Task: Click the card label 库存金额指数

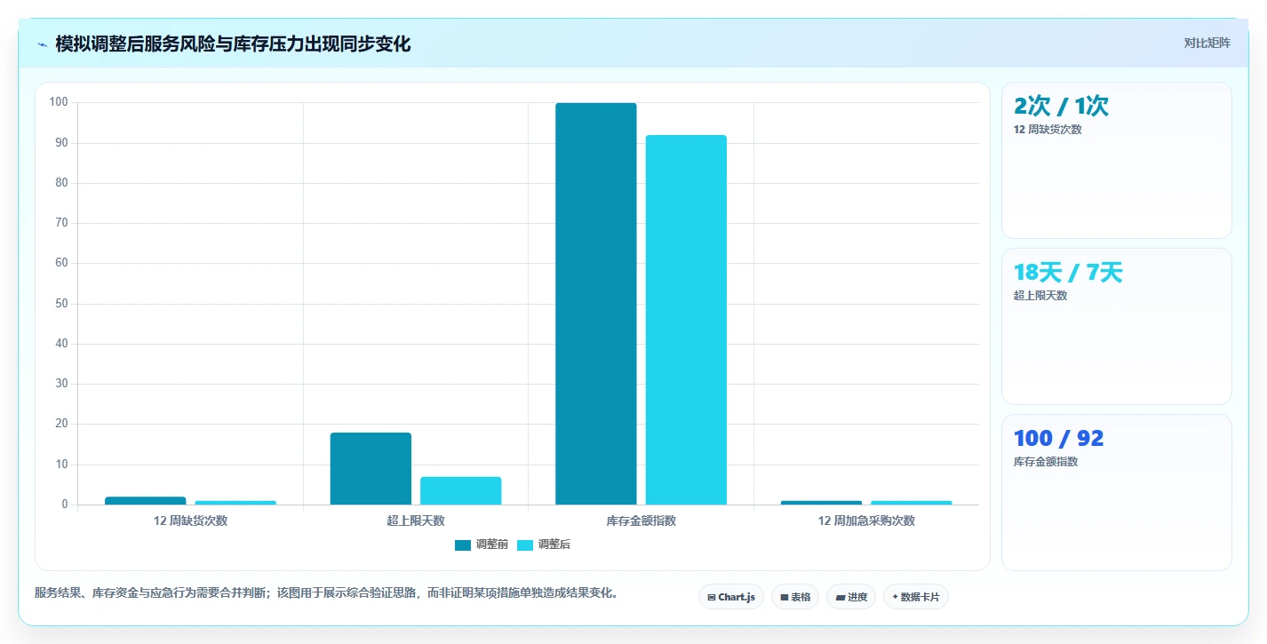Action: [1046, 462]
